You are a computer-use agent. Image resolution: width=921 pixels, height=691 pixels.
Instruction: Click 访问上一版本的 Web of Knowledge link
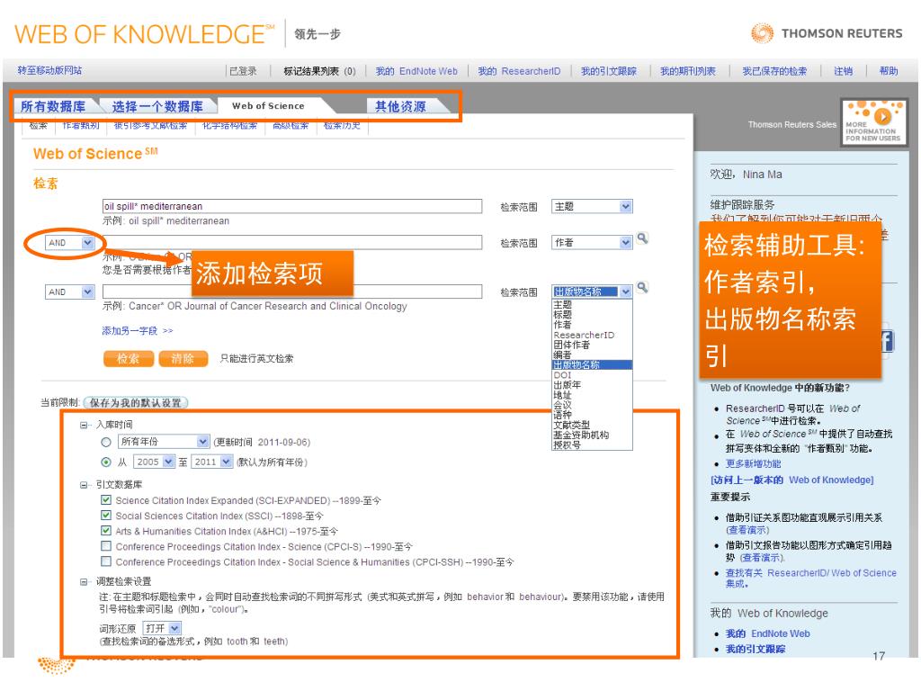tap(791, 480)
